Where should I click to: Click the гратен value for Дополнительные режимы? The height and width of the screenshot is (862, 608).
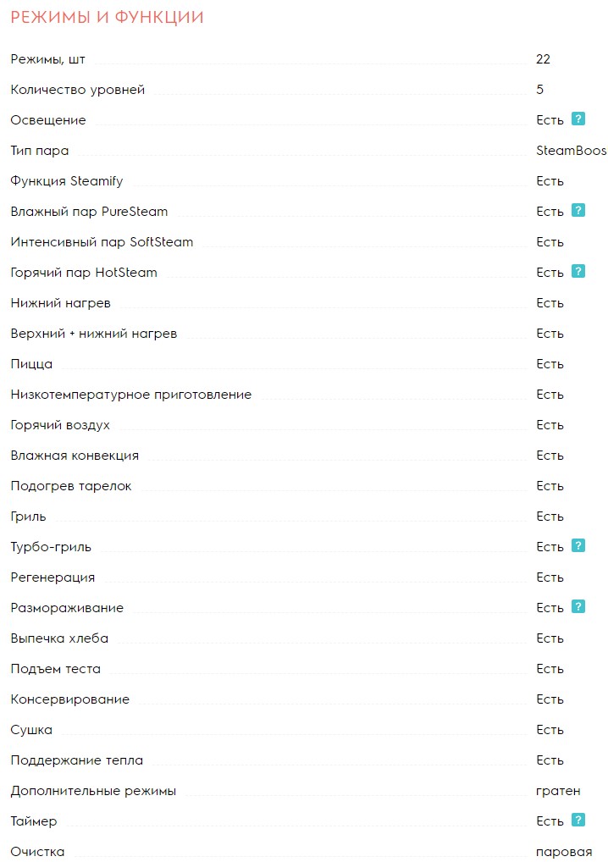tap(558, 791)
